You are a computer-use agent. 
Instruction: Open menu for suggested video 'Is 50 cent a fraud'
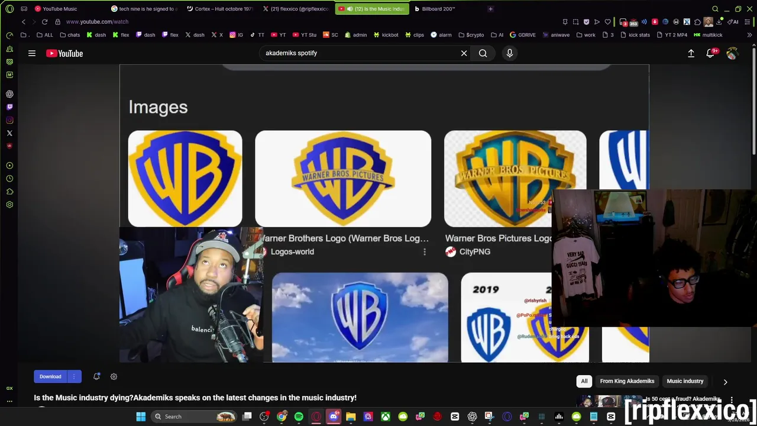[x=732, y=400]
